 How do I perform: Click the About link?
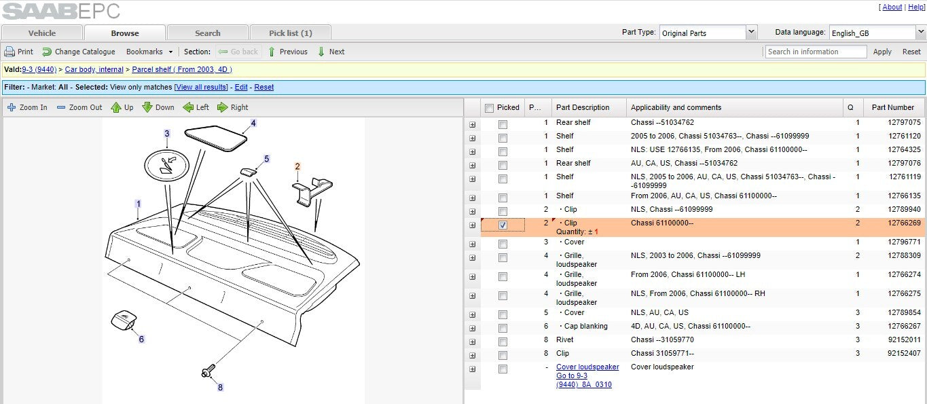892,7
